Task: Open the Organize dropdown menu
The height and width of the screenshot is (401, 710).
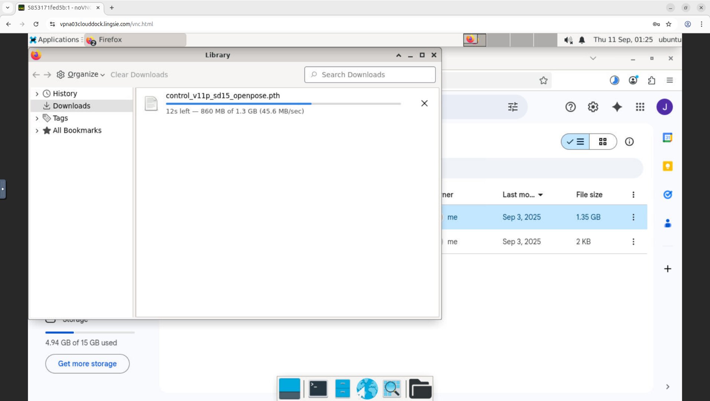Action: [80, 74]
